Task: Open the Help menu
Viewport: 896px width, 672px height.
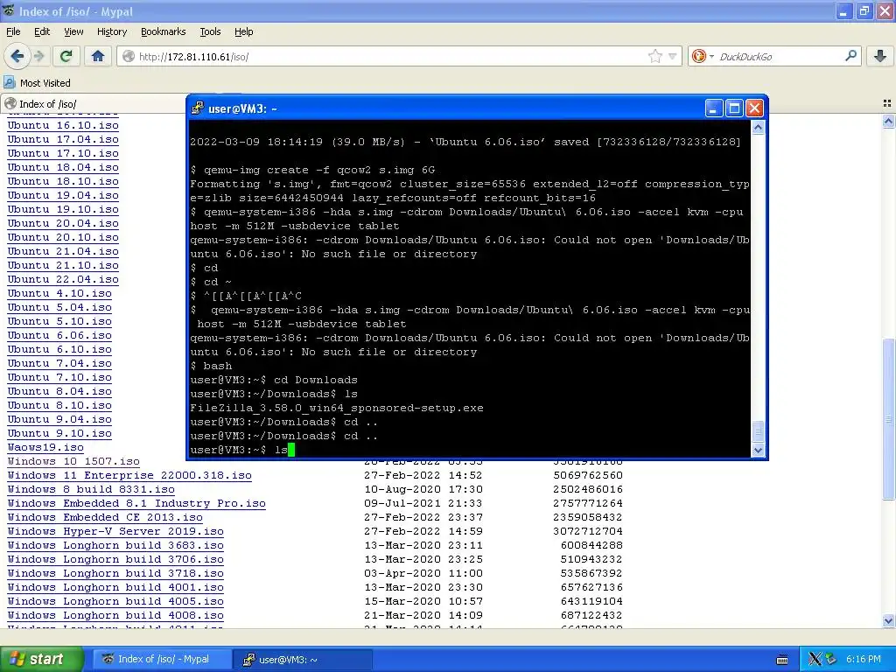Action: pos(243,31)
